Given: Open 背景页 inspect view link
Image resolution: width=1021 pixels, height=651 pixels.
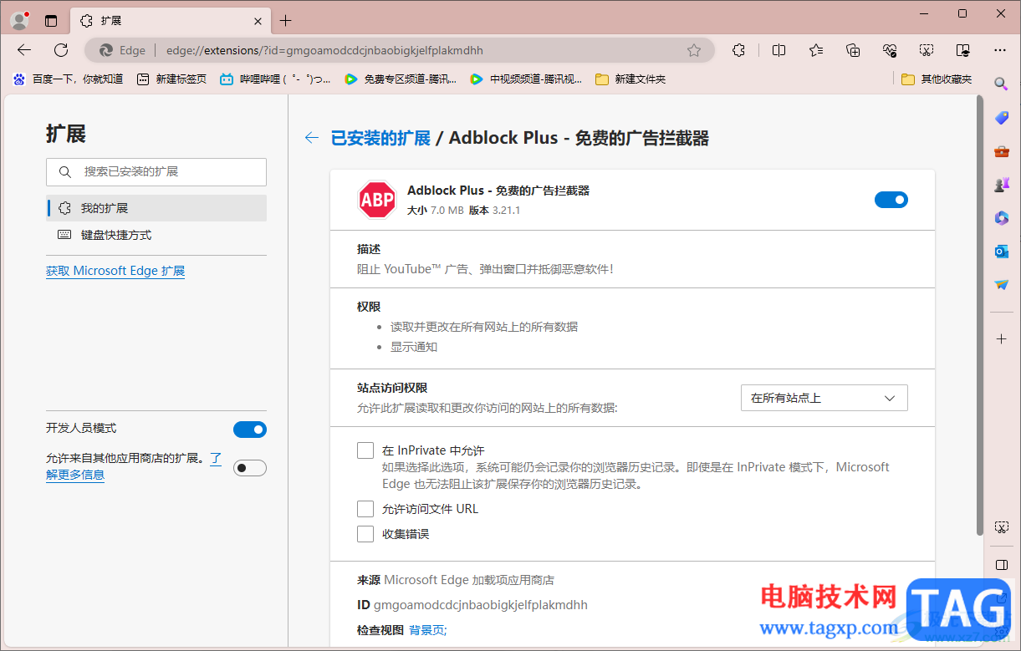Looking at the screenshot, I should pyautogui.click(x=428, y=630).
